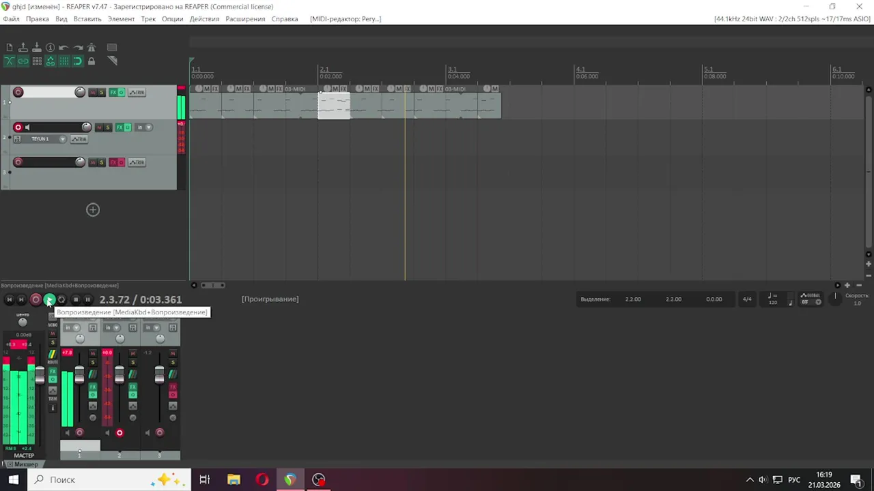Save project with the download-arrow toolbar icon

click(x=36, y=48)
